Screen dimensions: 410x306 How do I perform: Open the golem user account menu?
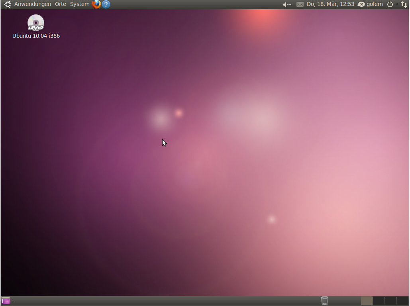coord(375,4)
